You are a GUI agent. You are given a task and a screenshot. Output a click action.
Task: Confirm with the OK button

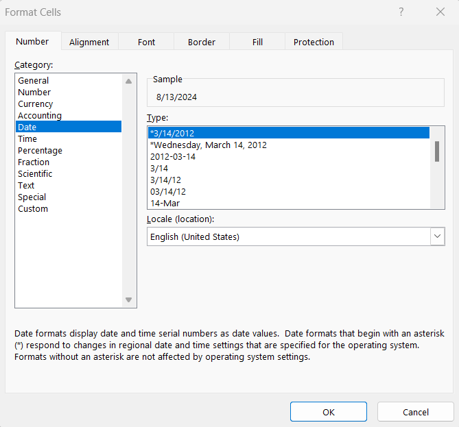point(329,412)
